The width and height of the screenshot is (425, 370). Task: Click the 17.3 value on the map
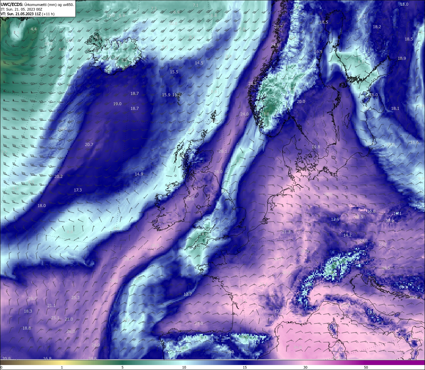[78, 190]
